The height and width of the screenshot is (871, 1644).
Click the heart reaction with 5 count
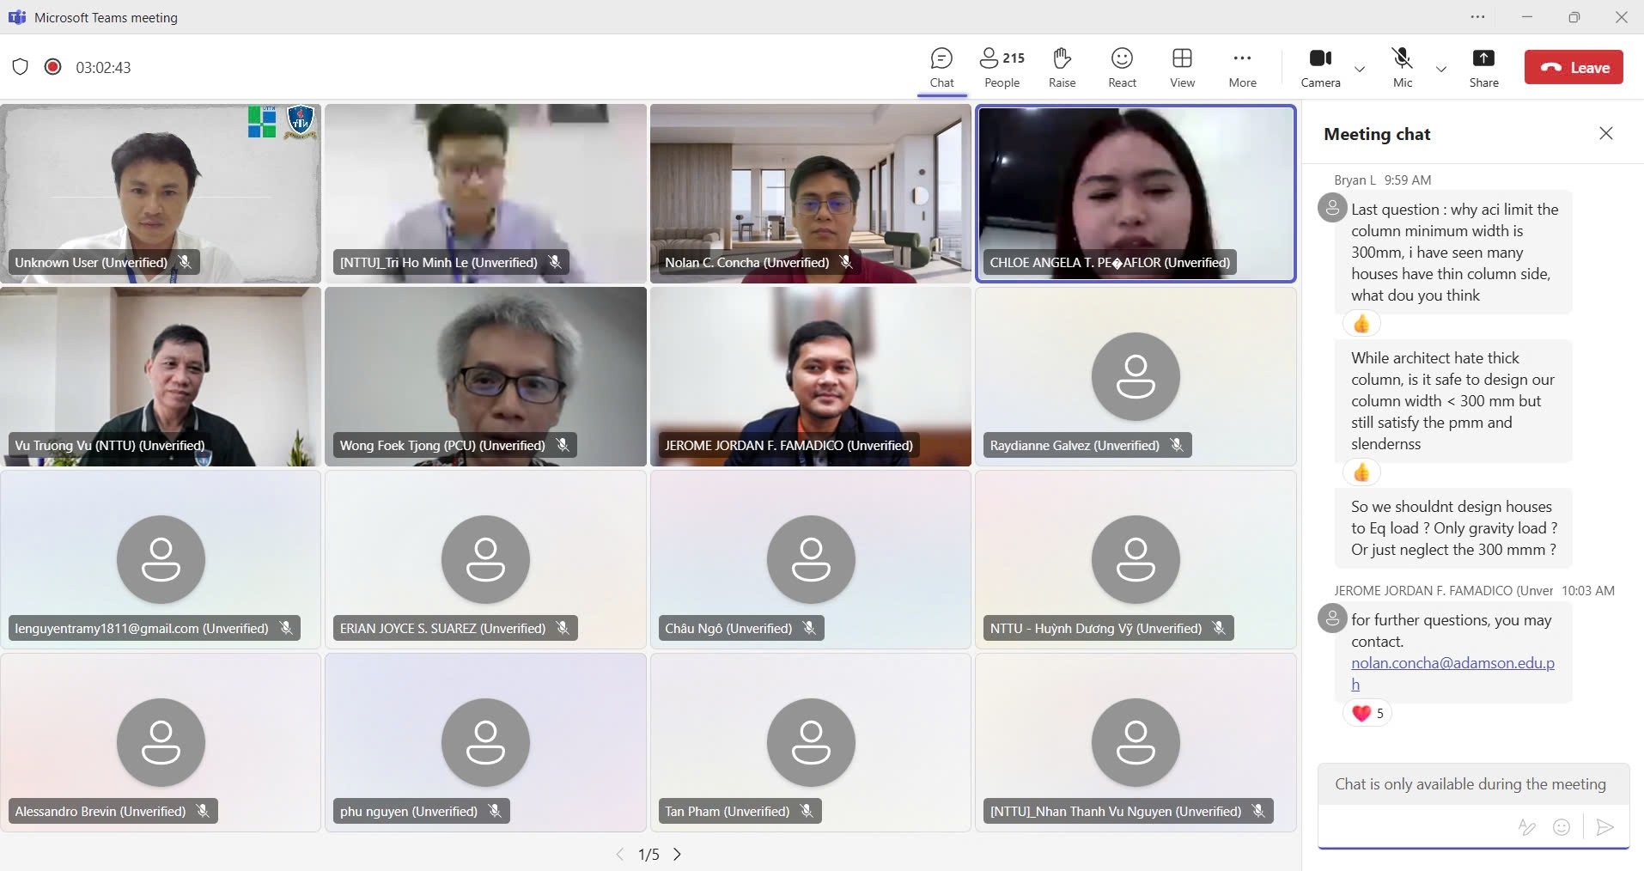(x=1367, y=713)
